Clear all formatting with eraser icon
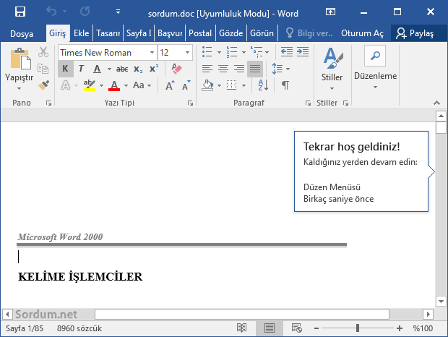 [x=176, y=69]
